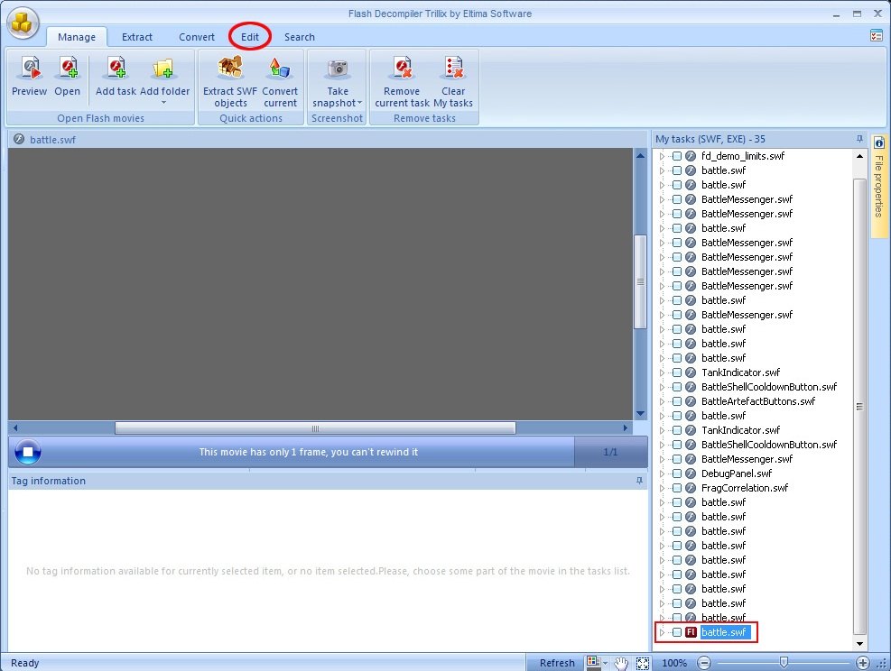Screen dimensions: 891x671
Task: Switch to the Extract ribbon tab
Action: (x=137, y=37)
